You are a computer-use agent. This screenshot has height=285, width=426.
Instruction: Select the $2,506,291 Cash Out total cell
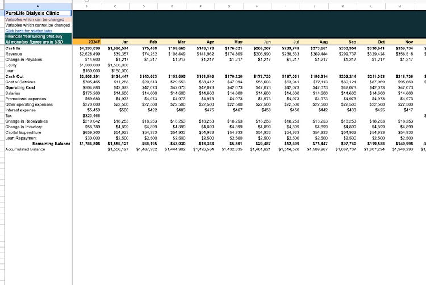(x=86, y=76)
